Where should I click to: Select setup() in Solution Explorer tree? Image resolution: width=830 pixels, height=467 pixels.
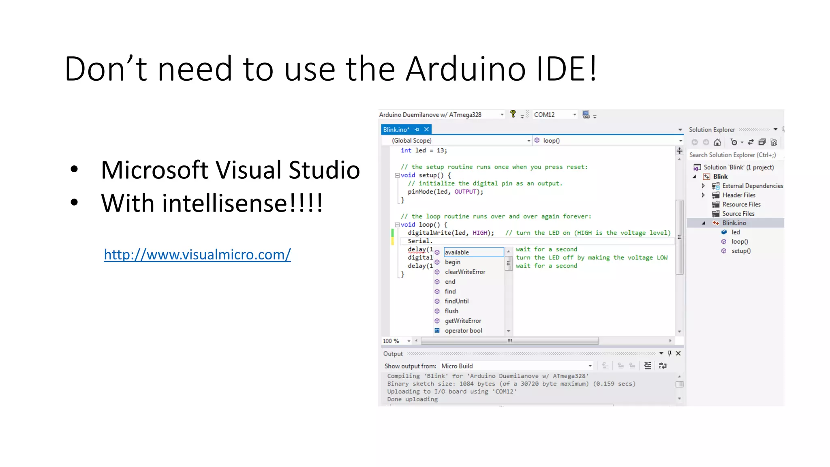pos(741,251)
